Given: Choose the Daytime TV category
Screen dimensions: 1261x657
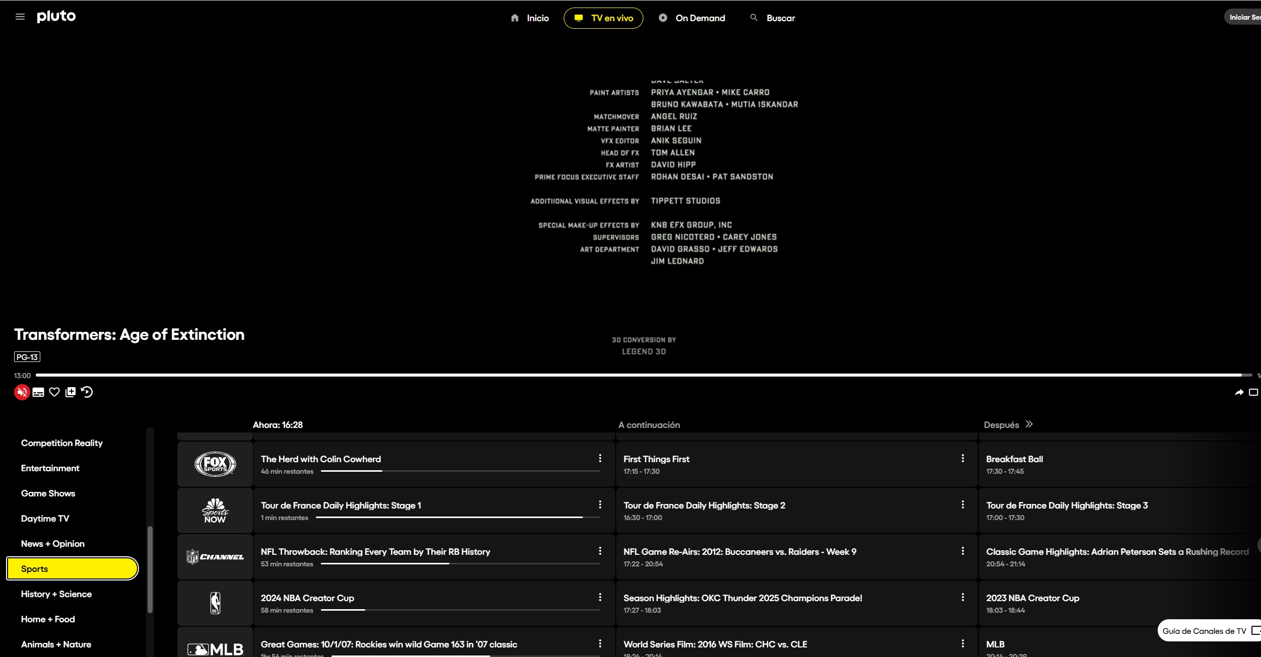Looking at the screenshot, I should pos(45,519).
